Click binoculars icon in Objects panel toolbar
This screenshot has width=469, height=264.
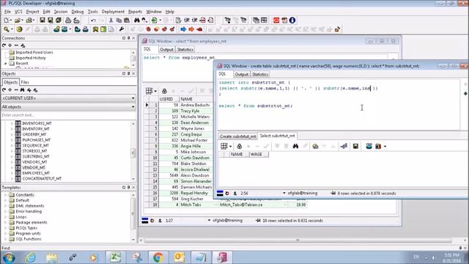pos(23,90)
